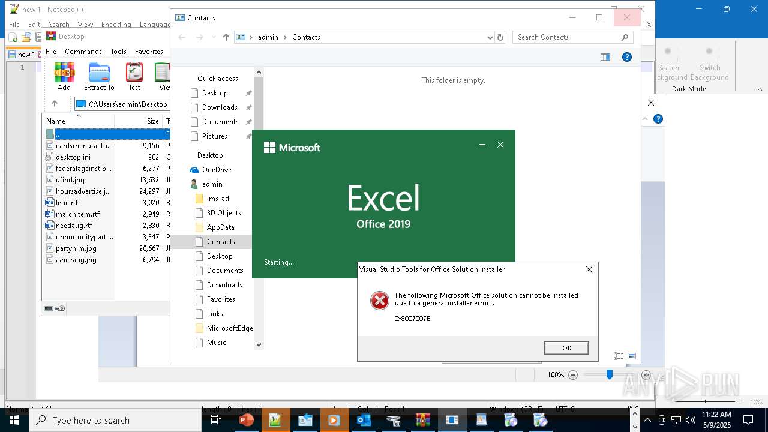
Task: Create new document in Notepad++ toolbar
Action: [x=13, y=38]
